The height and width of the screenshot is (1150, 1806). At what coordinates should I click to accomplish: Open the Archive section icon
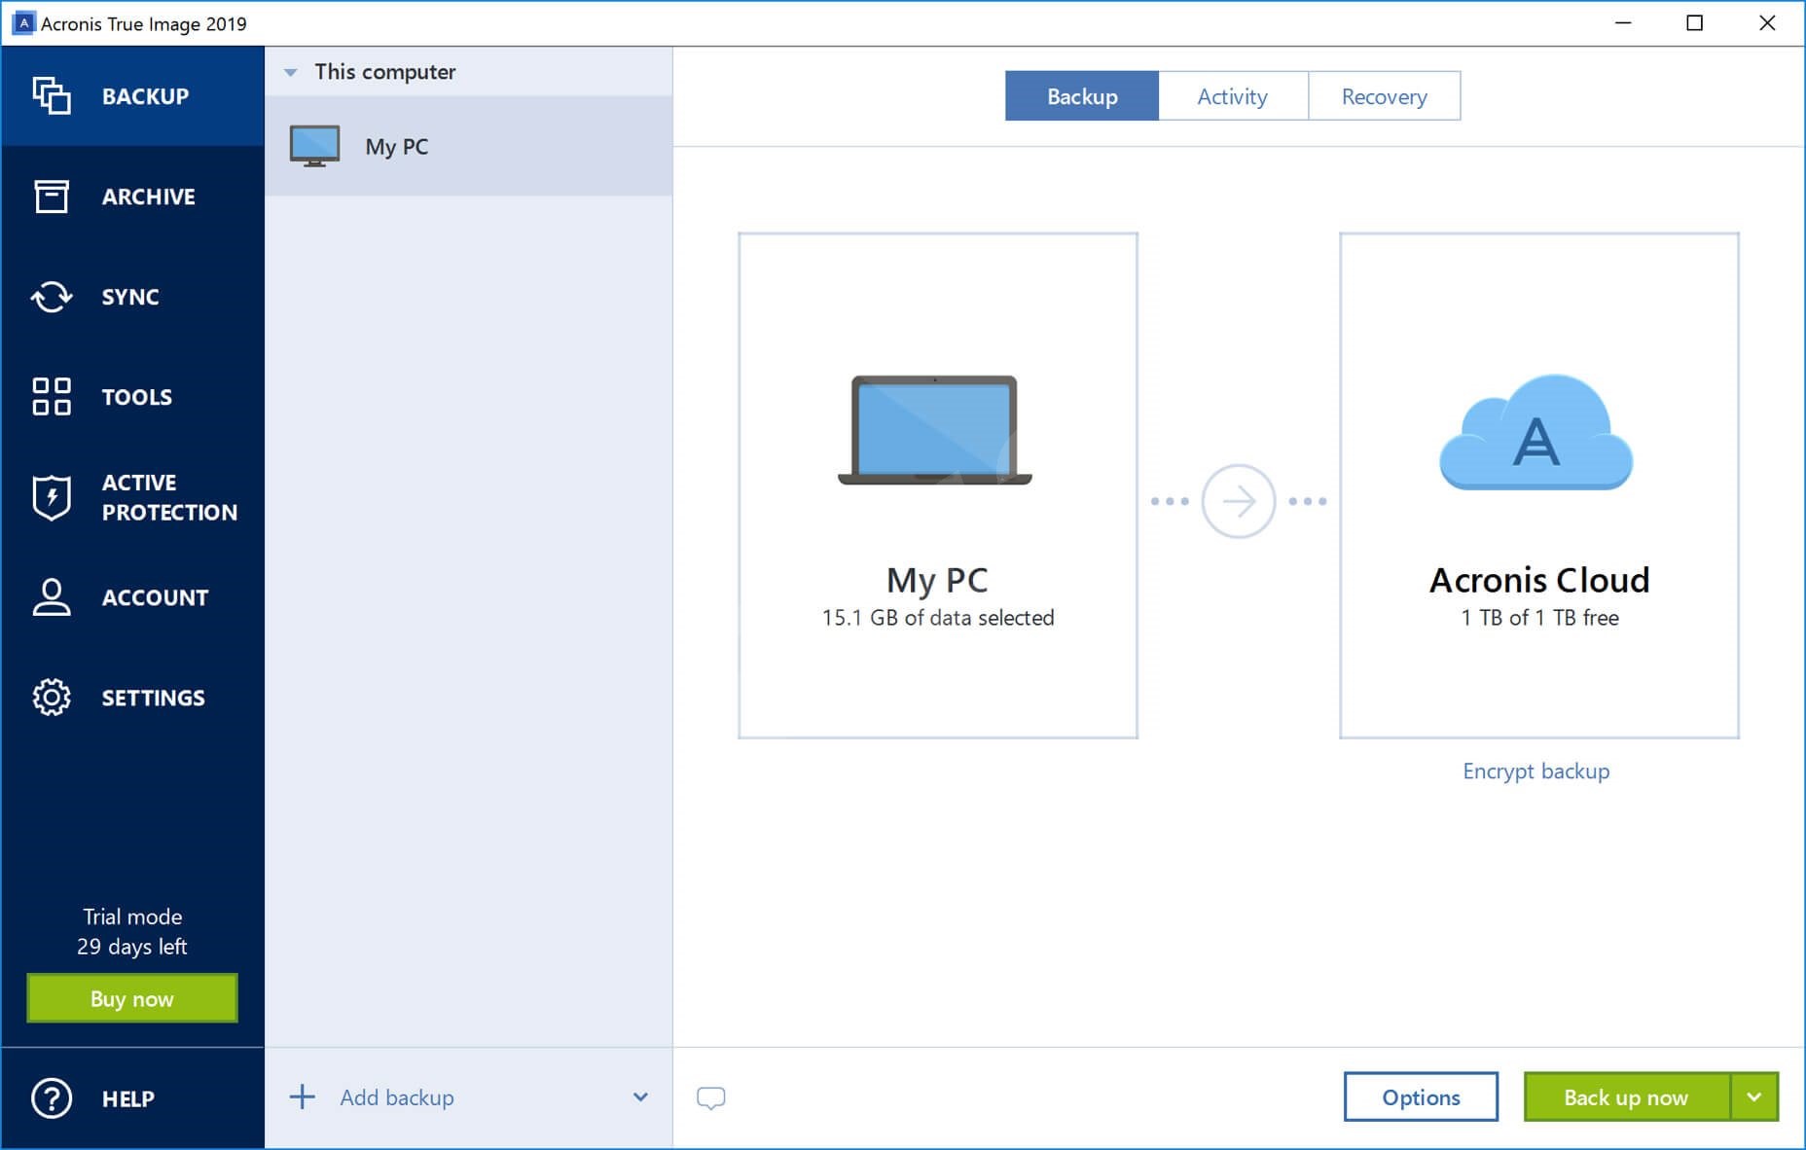(52, 196)
